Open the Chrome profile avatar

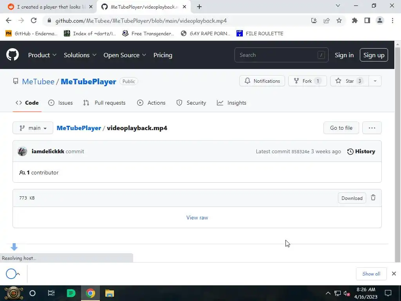pyautogui.click(x=380, y=21)
